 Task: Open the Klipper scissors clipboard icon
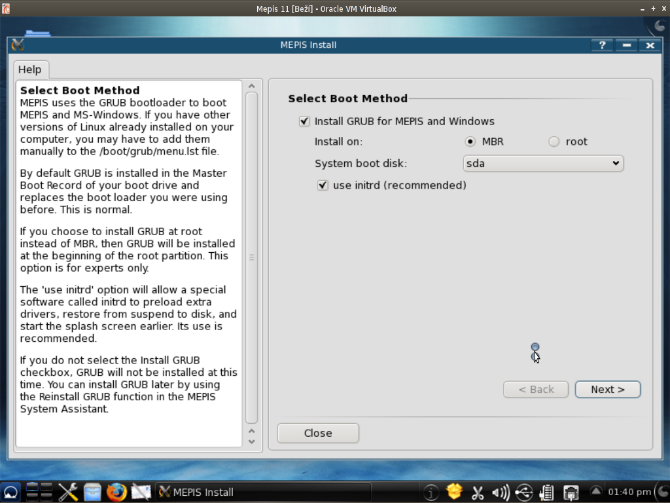pos(477,493)
